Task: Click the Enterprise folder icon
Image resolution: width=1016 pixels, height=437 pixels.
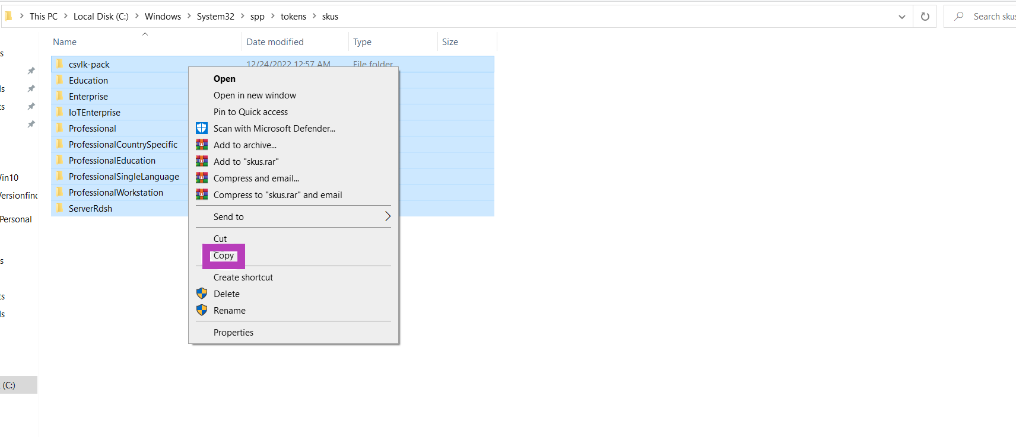Action: tap(59, 95)
